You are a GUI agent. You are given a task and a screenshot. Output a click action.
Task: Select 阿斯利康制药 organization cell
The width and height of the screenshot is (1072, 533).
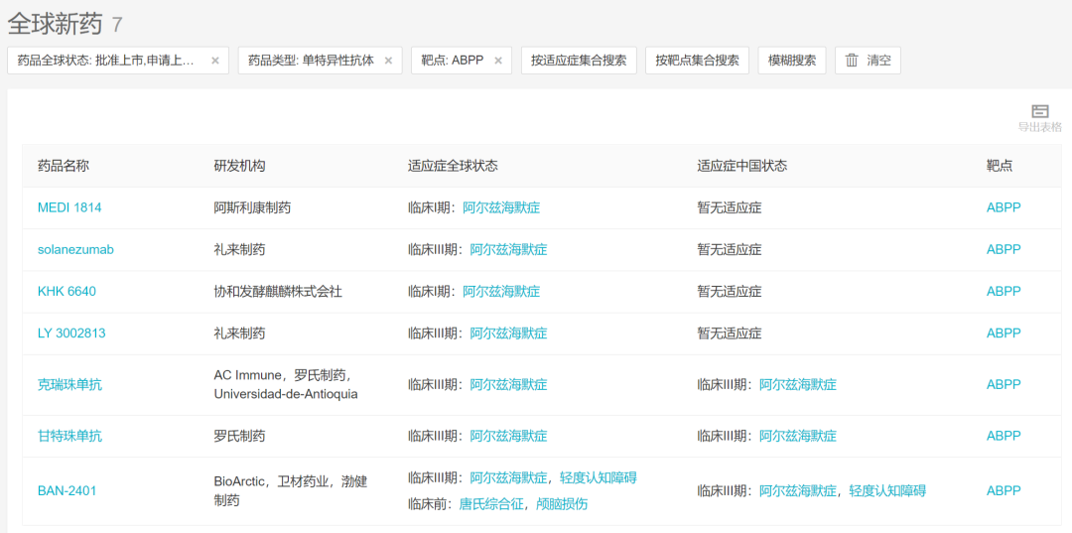[x=252, y=207]
